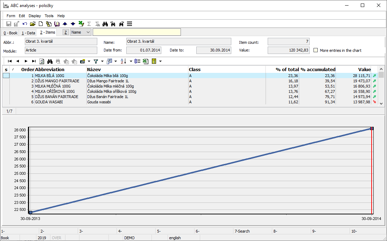
Task: Expand the filter funnel dropdown arrow
Action: point(102,61)
